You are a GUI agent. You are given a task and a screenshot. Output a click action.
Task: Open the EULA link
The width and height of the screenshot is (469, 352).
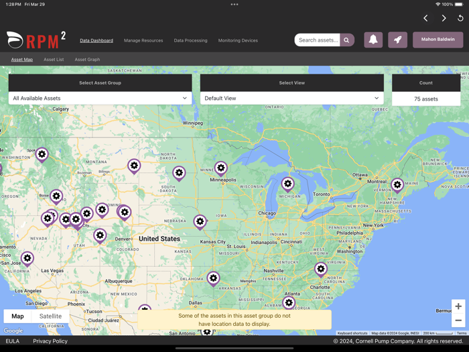tap(13, 341)
